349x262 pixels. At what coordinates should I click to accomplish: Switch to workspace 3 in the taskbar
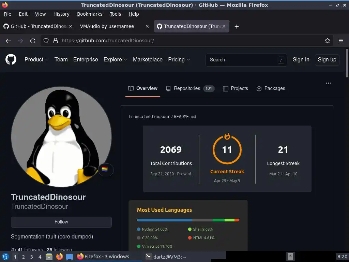32,257
